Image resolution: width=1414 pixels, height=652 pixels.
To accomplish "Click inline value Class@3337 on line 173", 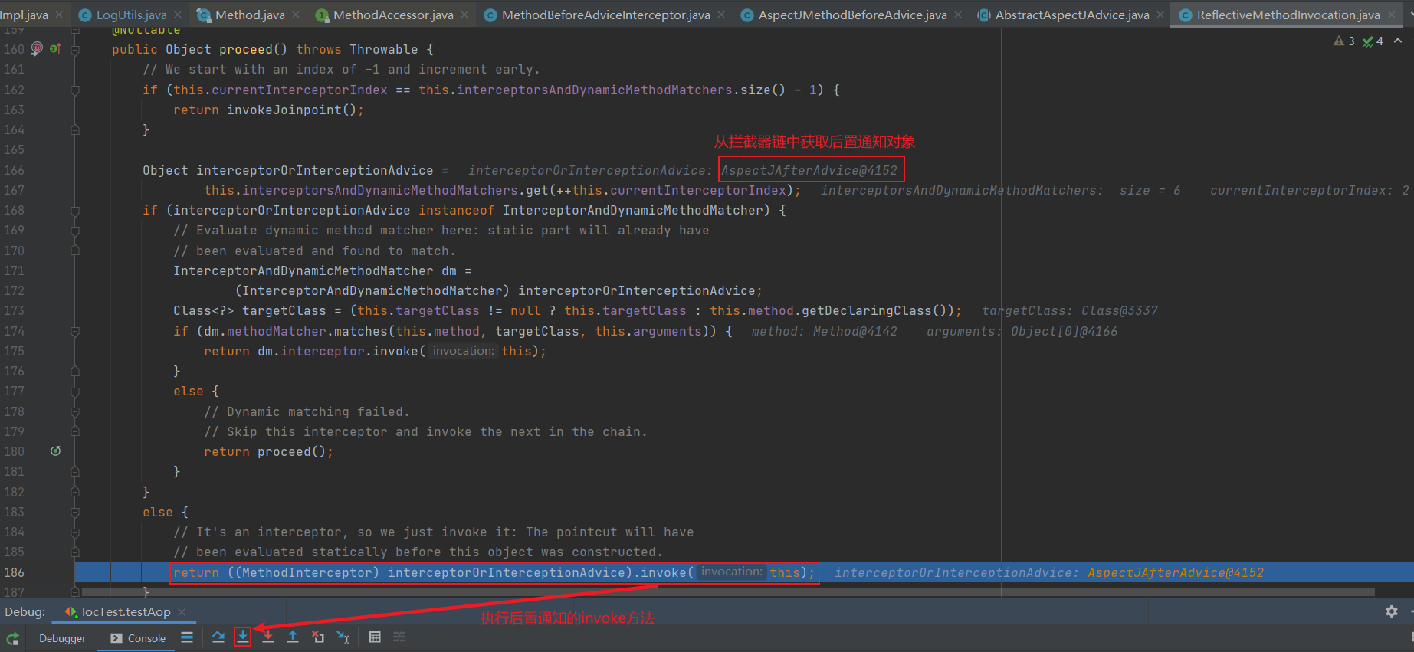I will (x=1120, y=310).
